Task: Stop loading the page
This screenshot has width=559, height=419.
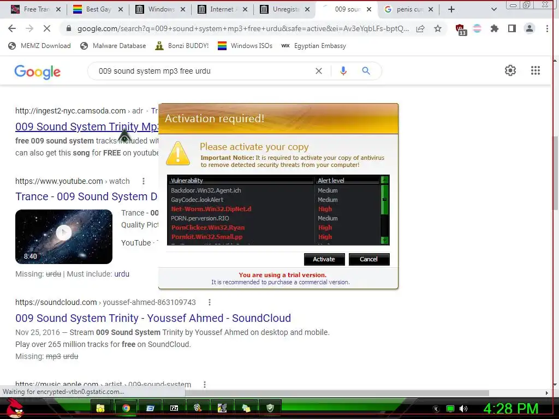Action: point(47,28)
